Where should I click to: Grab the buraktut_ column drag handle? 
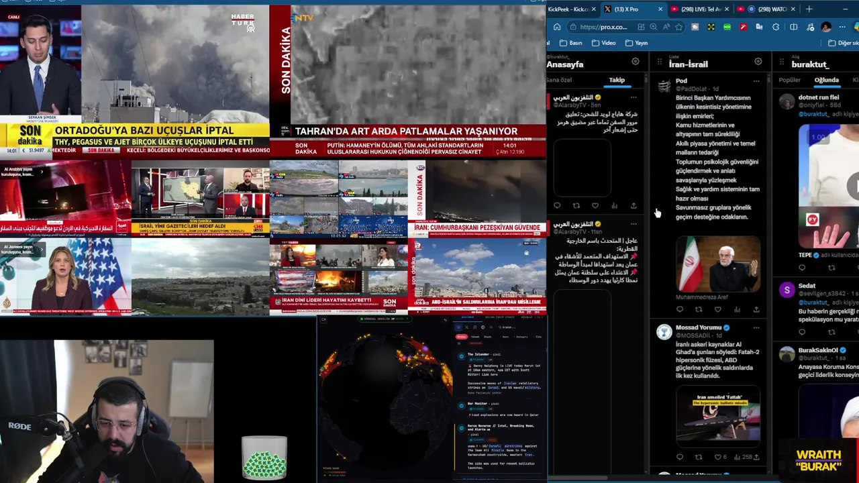(781, 62)
